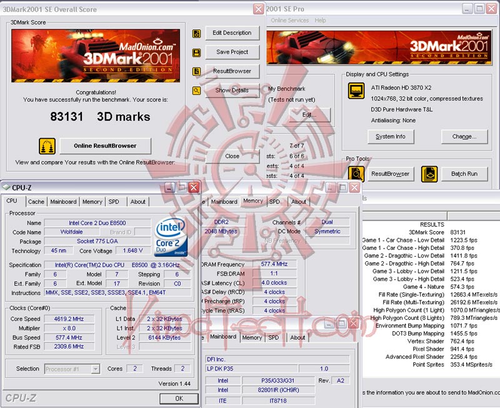The height and width of the screenshot is (408, 500).
Task: Click the CAS Latency value 4.0 clocks
Action: coord(274,283)
